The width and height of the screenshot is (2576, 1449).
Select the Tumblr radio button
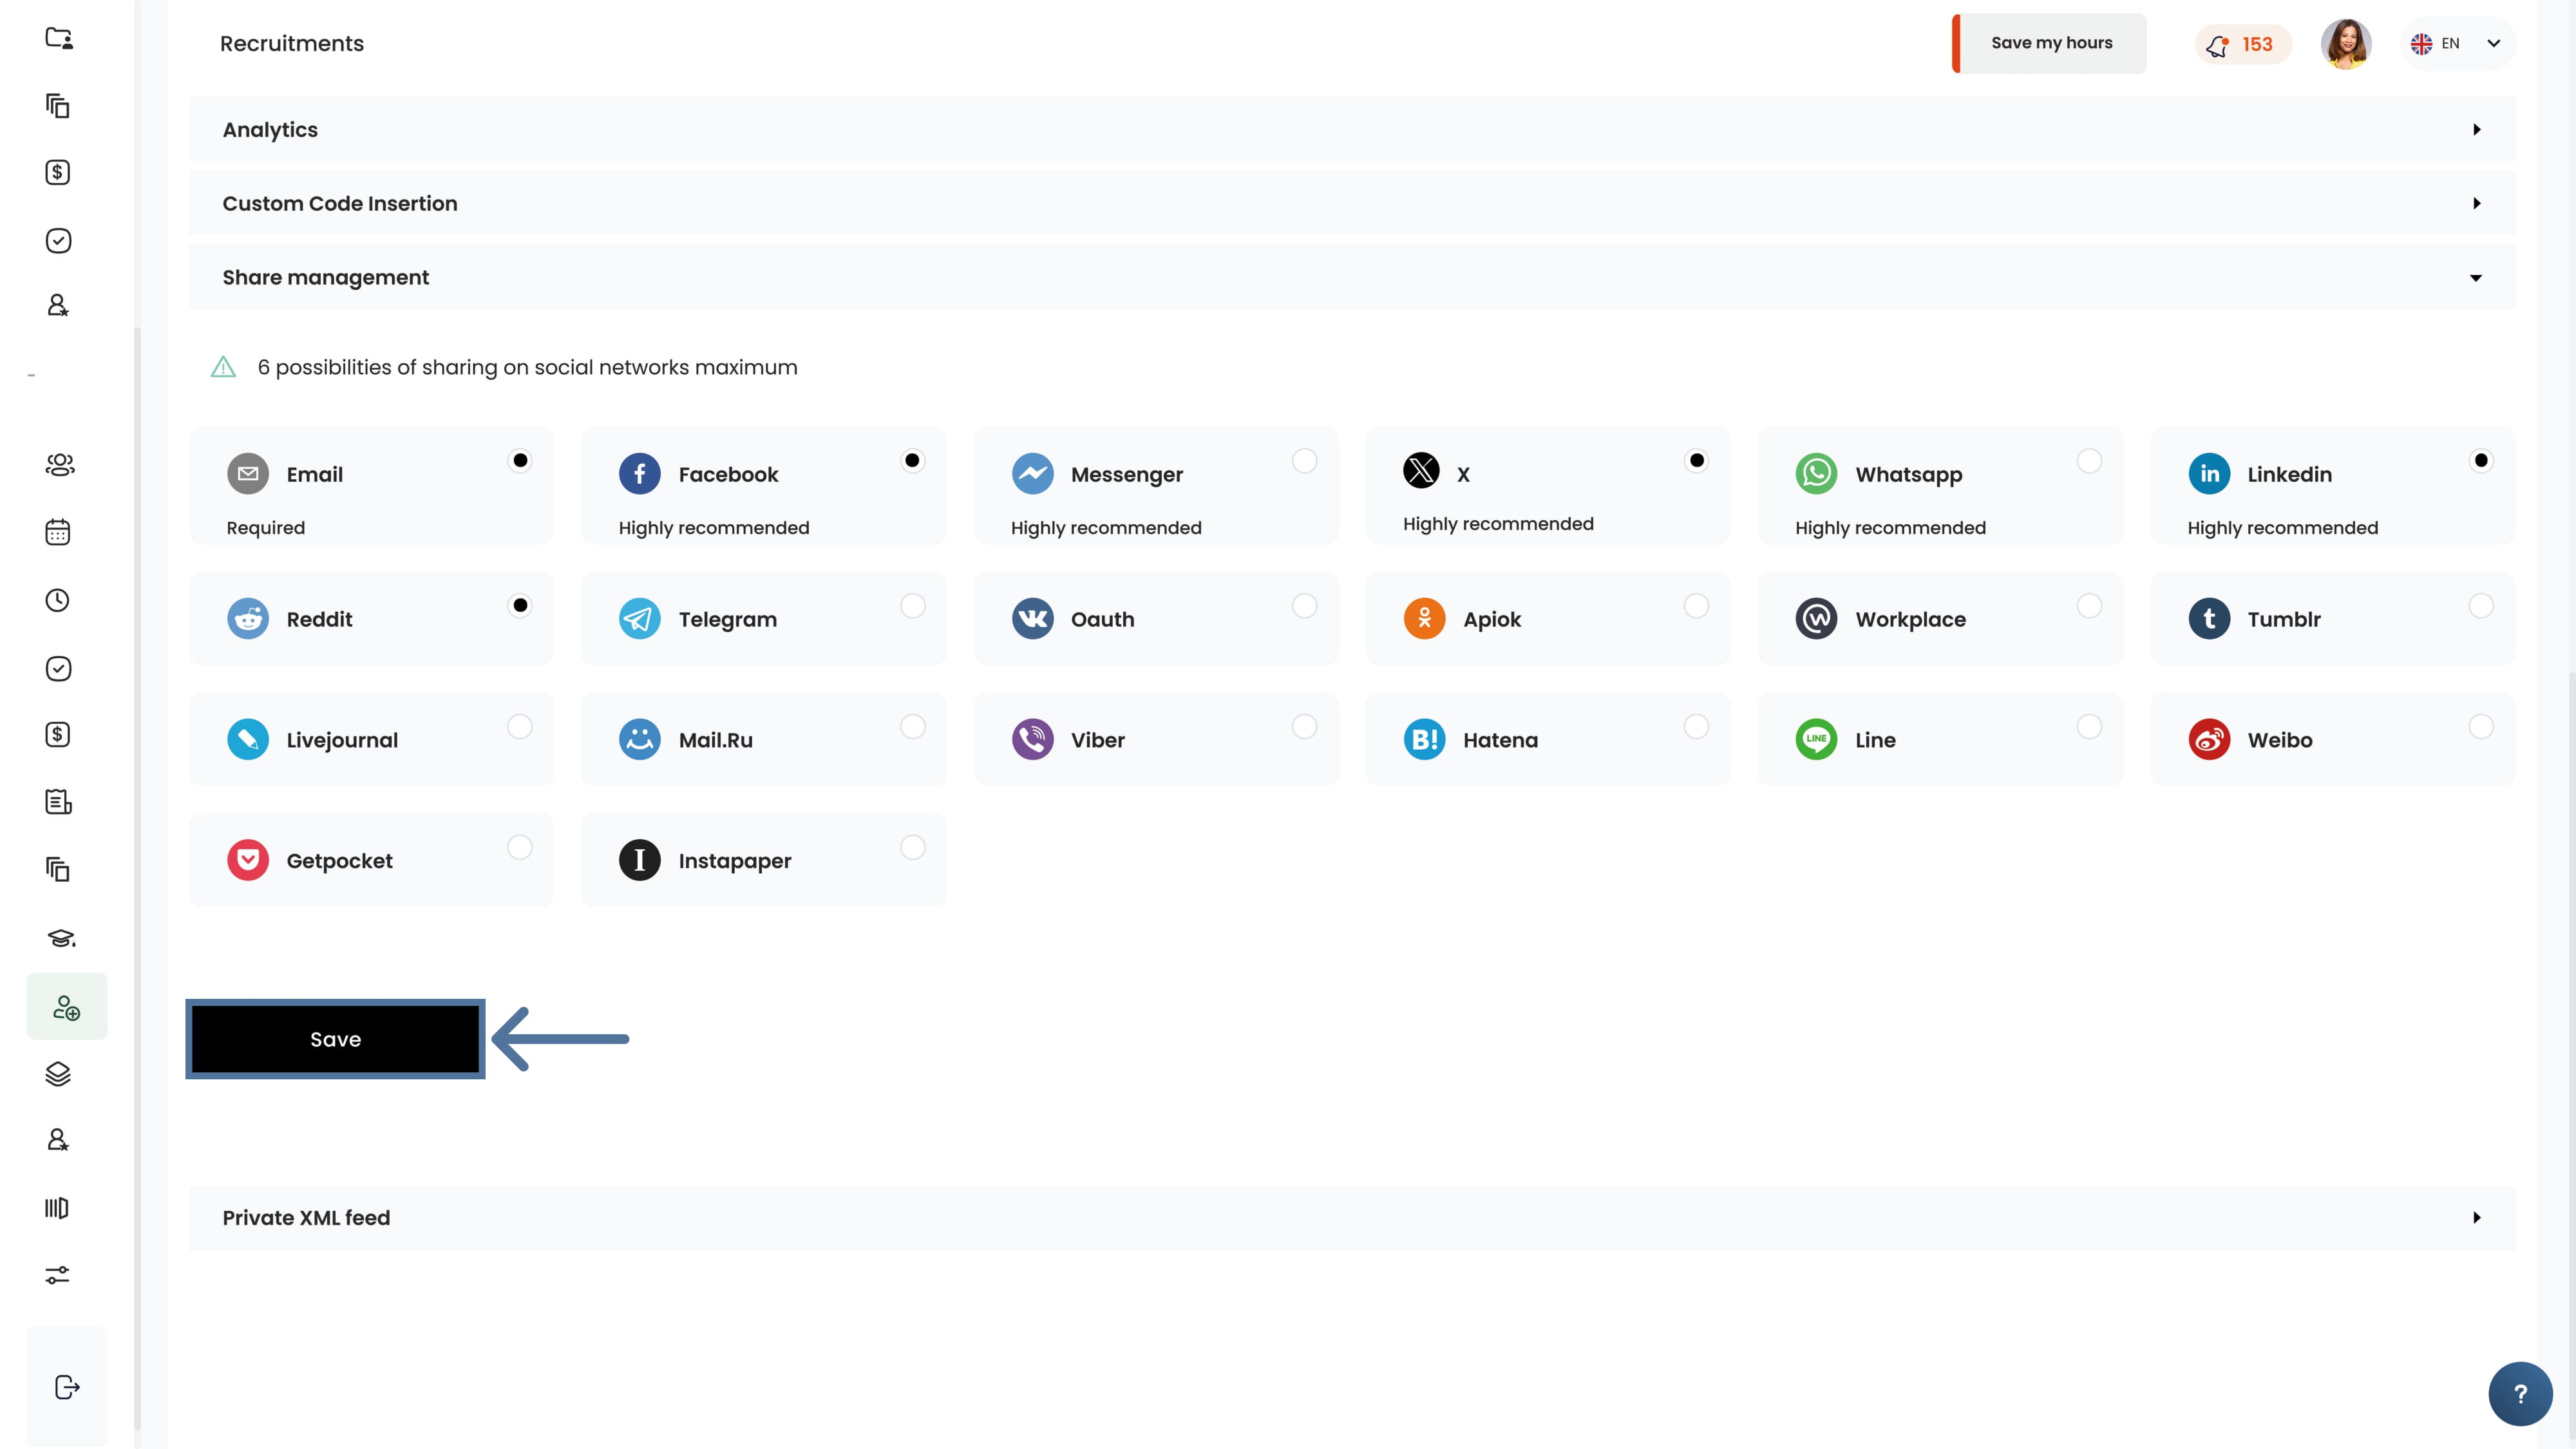pos(2481,606)
